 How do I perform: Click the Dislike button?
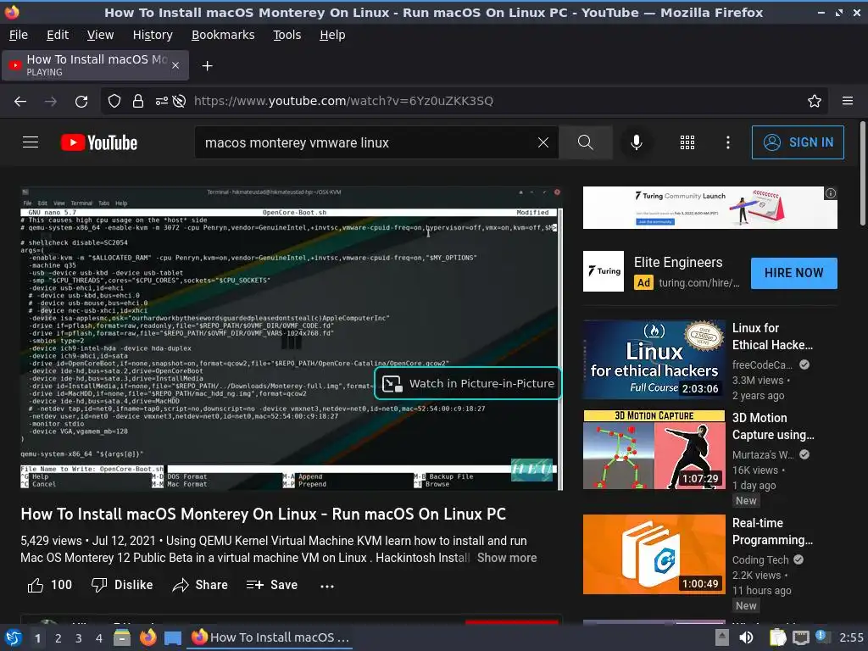(122, 585)
